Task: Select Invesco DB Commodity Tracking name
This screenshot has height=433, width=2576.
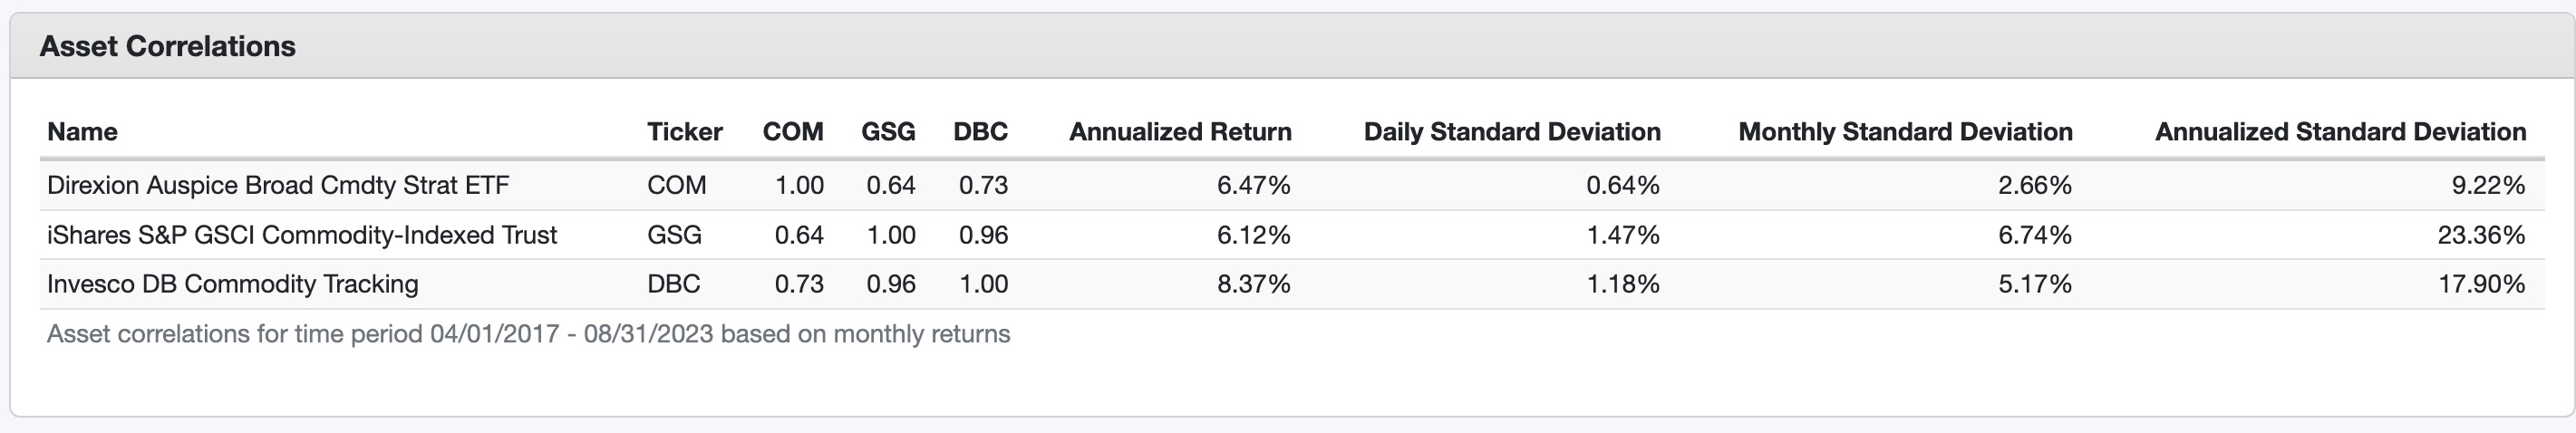Action: [x=232, y=284]
